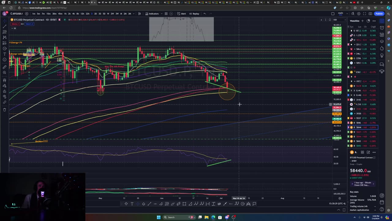Collapse the bottom panel chevron
Image resolution: width=392 pixels, height=221 pixels.
point(338,210)
